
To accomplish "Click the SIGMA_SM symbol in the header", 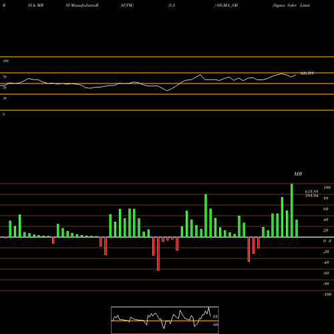I will [x=227, y=5].
